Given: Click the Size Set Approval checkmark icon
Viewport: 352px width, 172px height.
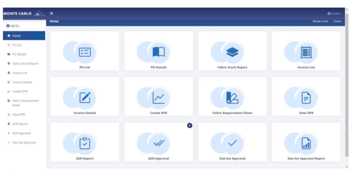Looking at the screenshot, I should click(232, 144).
